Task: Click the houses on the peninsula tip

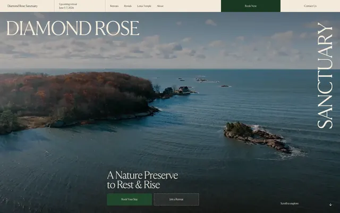Action: pyautogui.click(x=178, y=90)
